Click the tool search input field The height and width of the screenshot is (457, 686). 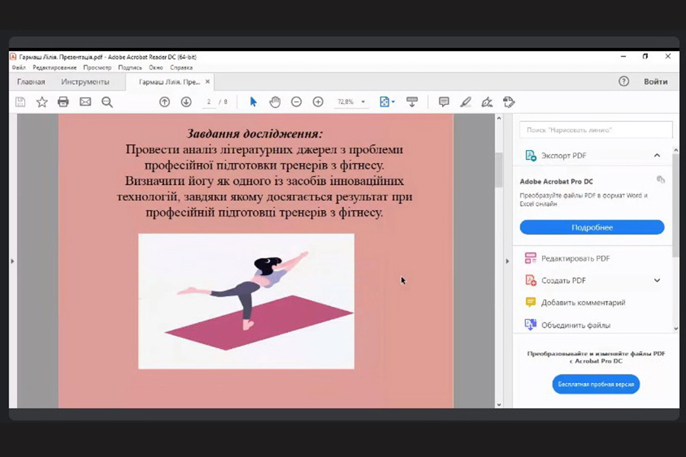tap(596, 130)
